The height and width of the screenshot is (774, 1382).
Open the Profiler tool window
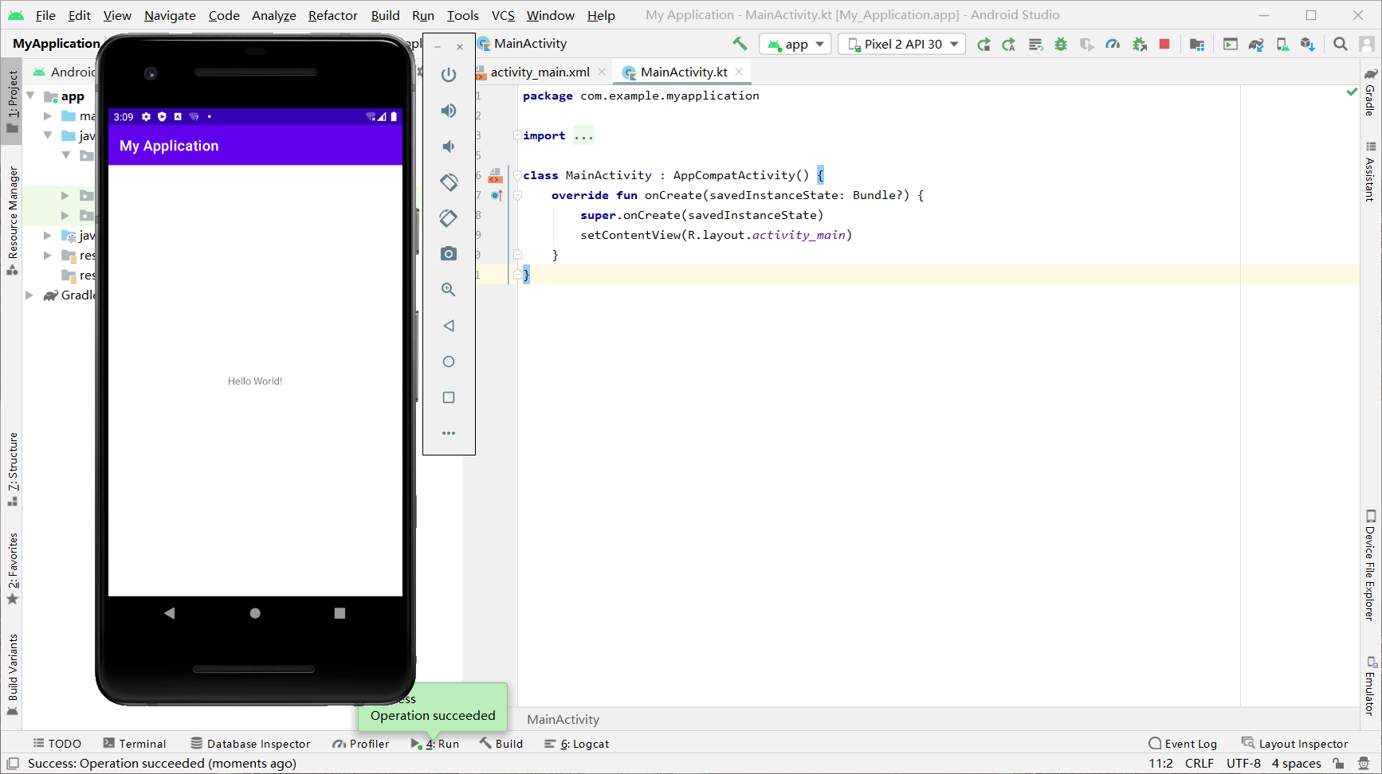click(361, 744)
